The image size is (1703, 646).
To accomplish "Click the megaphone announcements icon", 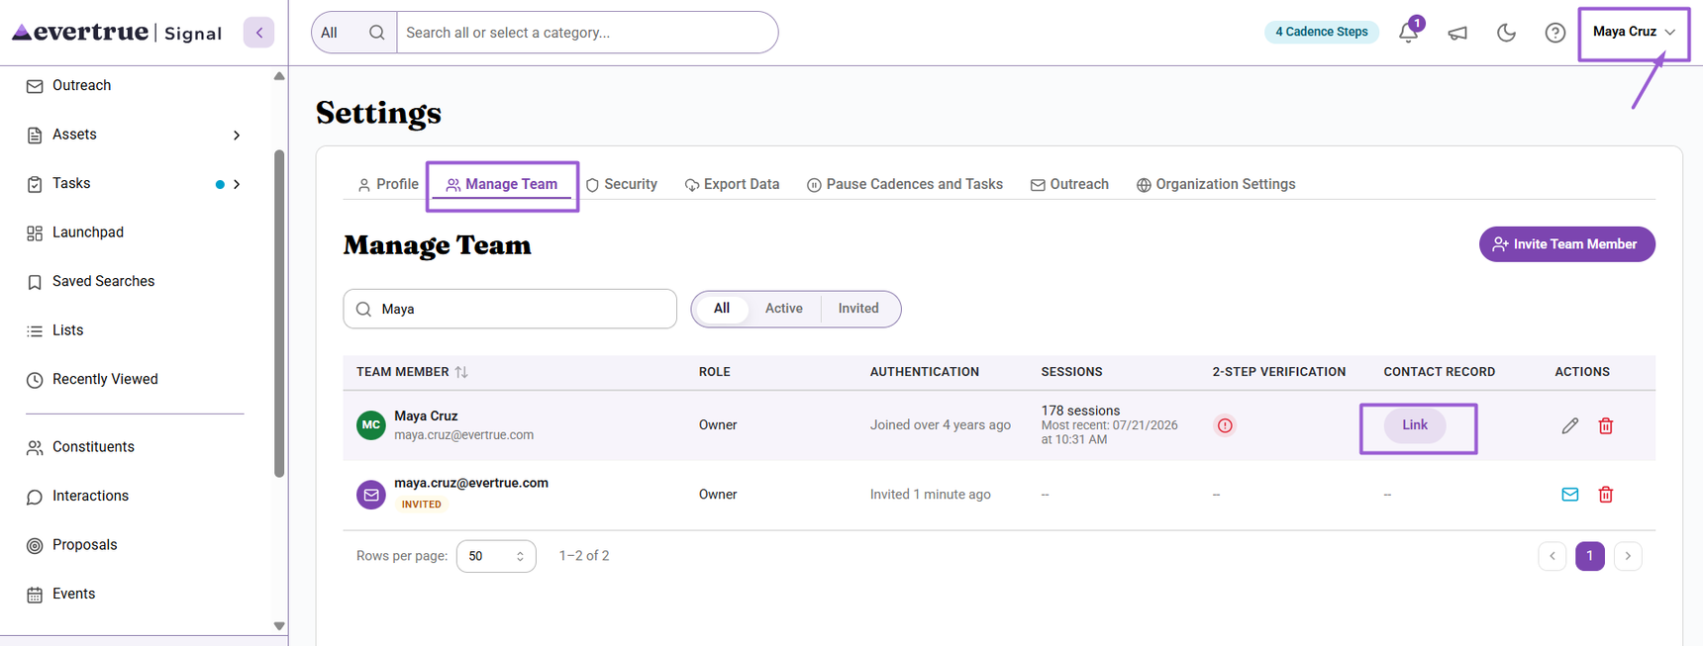I will coord(1457,33).
